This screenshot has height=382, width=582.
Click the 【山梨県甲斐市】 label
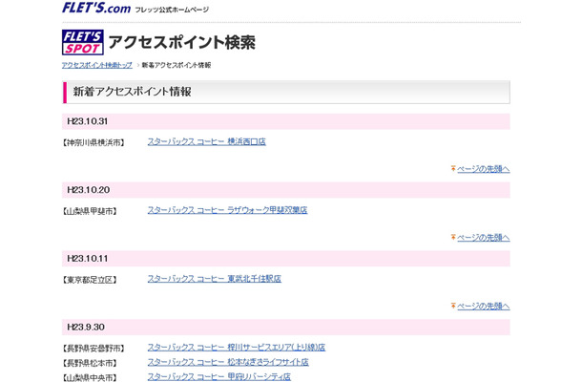pos(90,211)
